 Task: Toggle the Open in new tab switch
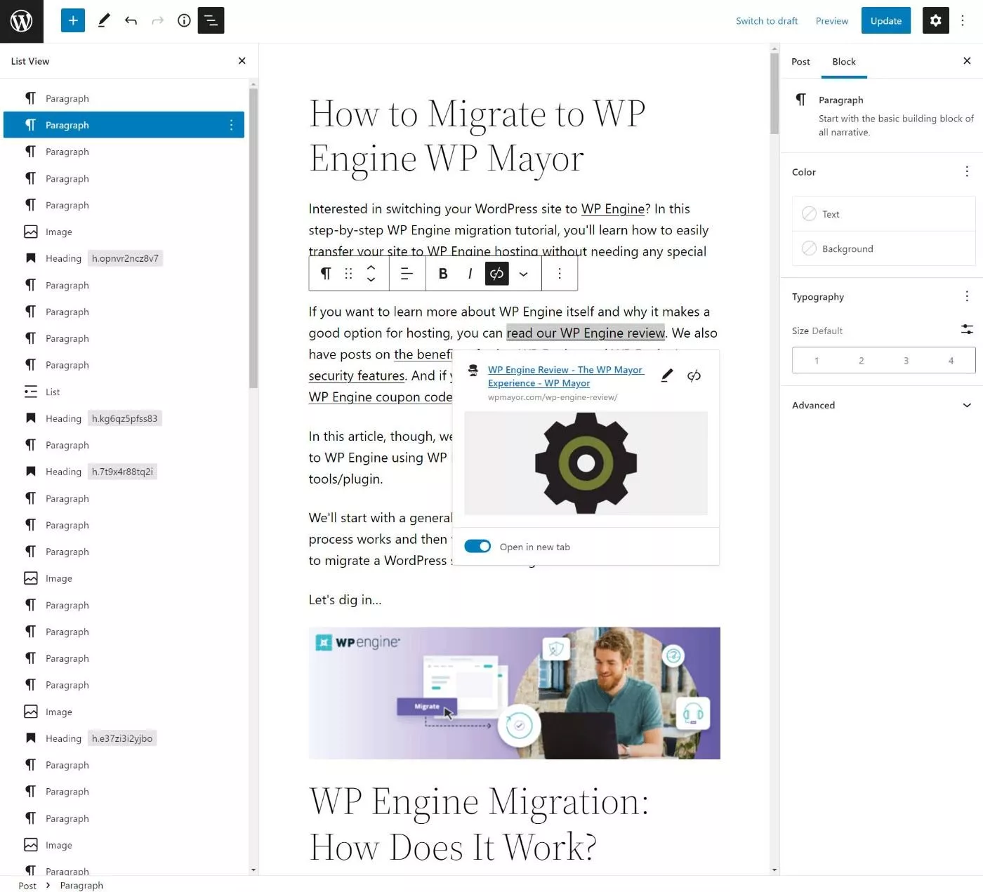pyautogui.click(x=477, y=547)
